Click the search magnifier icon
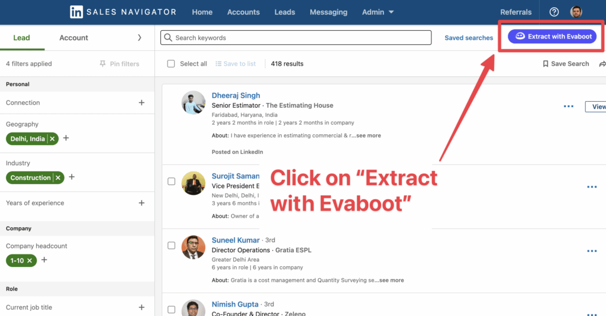Screen dimensions: 606x316 click(x=168, y=37)
